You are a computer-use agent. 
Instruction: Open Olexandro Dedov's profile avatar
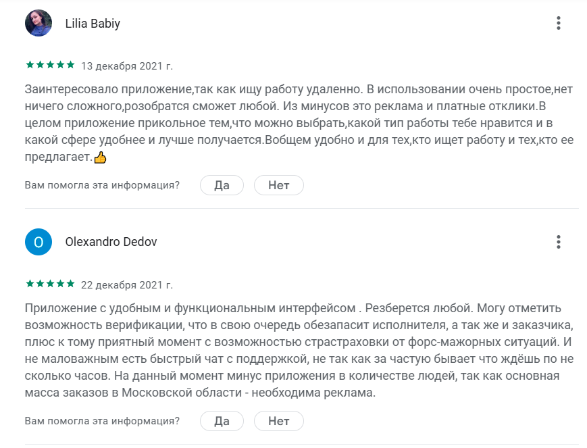tap(39, 240)
